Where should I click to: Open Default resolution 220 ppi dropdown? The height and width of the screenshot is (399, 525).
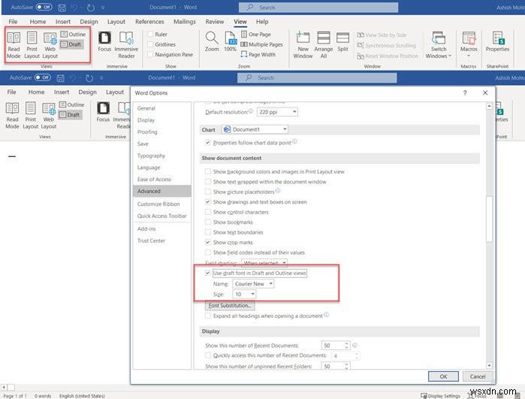tap(277, 112)
